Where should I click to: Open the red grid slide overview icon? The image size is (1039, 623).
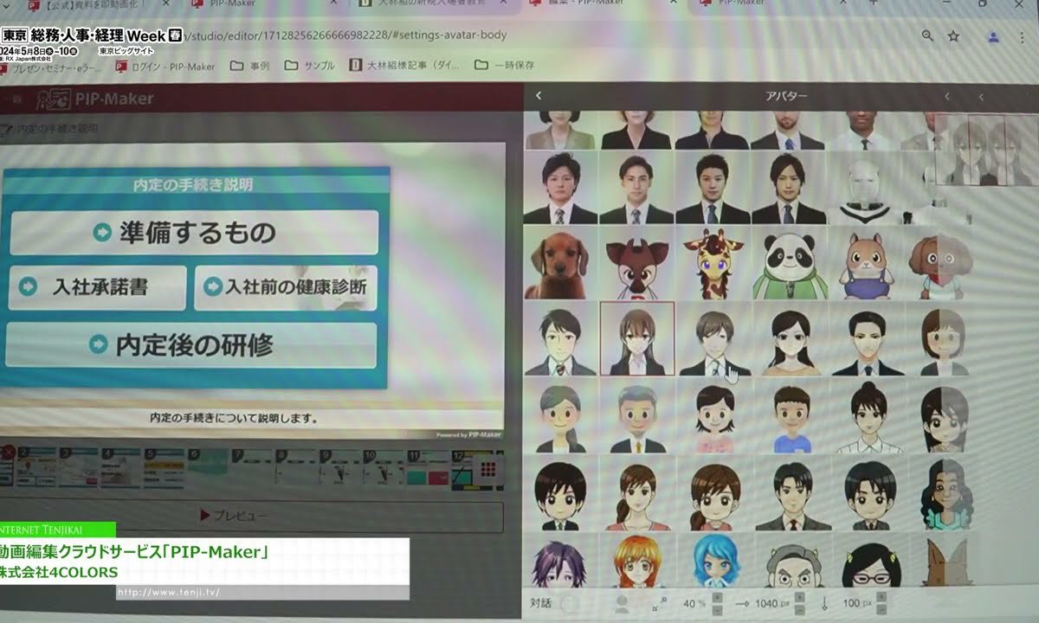click(487, 468)
